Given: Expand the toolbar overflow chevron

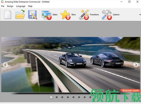Looking at the screenshot, I should (140, 15).
